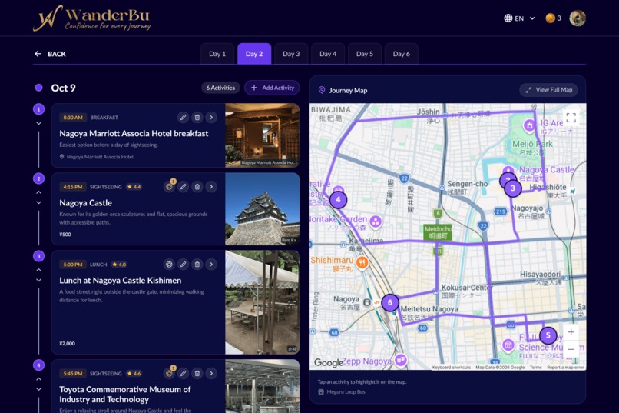Go back using the BACK button

(x=50, y=54)
